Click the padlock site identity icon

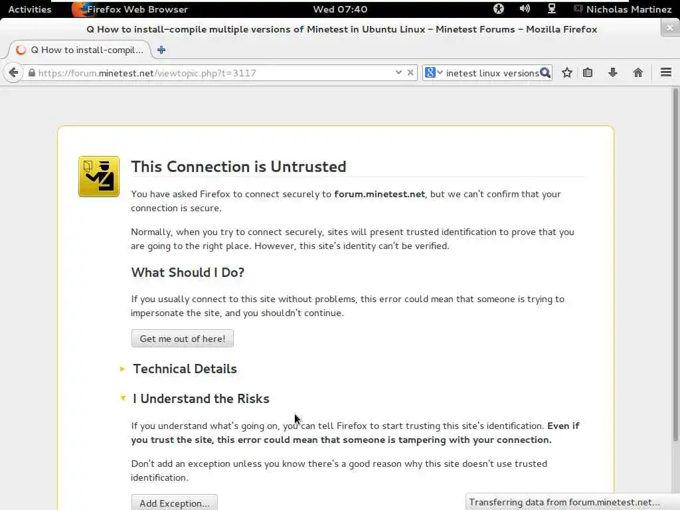coord(32,72)
